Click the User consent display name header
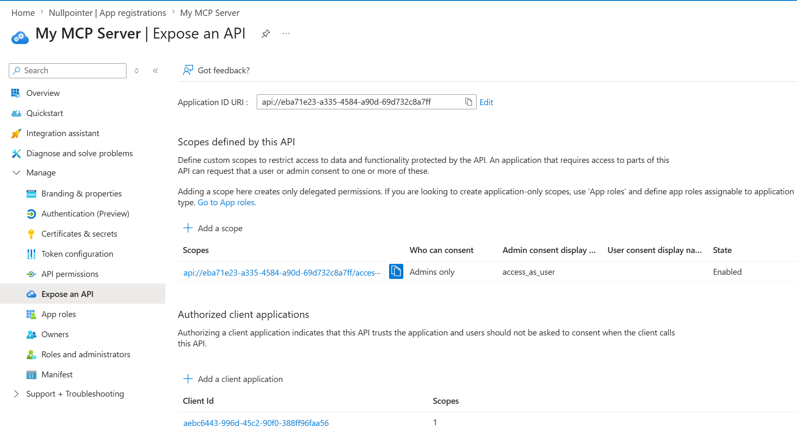The width and height of the screenshot is (797, 436). 655,250
